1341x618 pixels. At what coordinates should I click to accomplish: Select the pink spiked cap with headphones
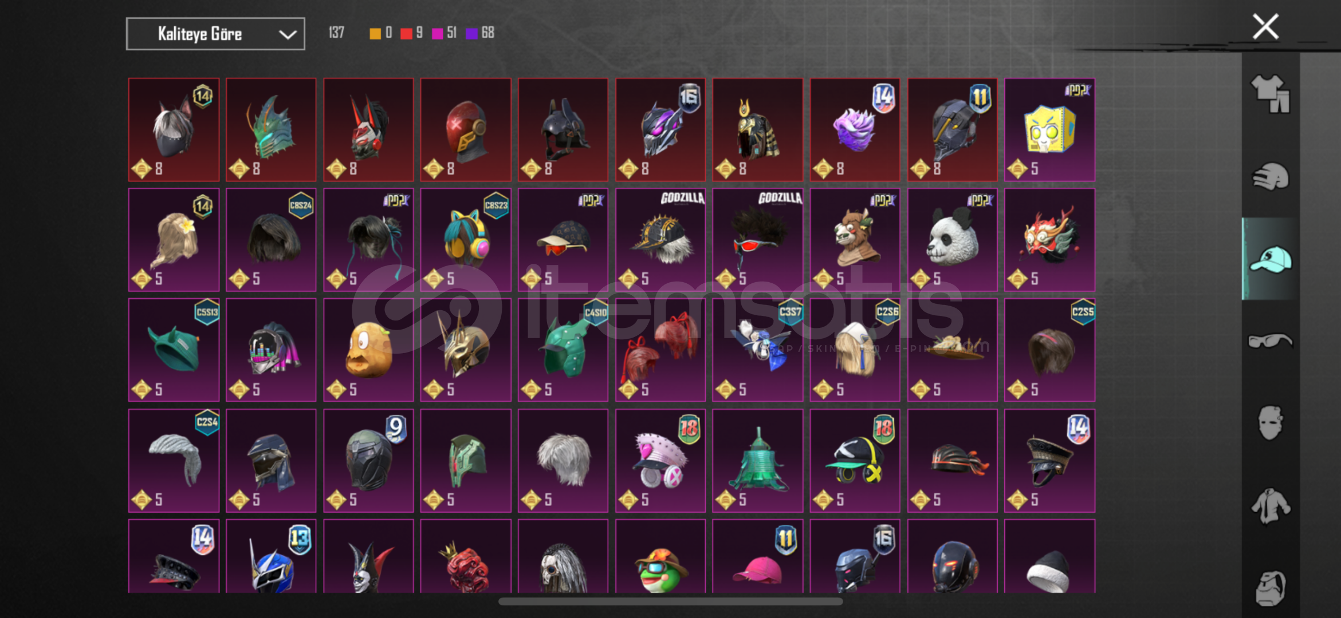pyautogui.click(x=660, y=461)
